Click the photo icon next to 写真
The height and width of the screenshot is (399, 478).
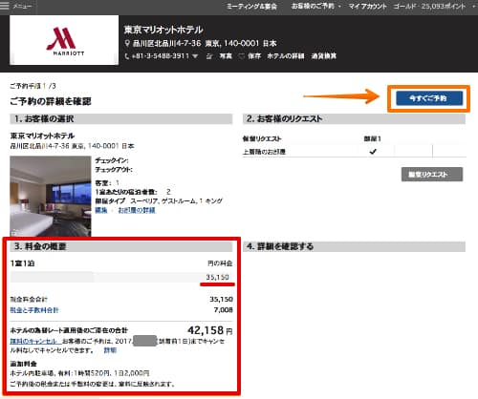[x=209, y=56]
